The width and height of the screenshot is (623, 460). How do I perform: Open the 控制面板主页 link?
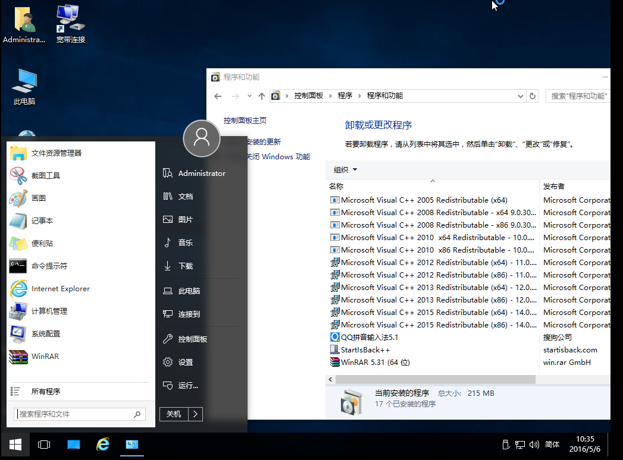245,120
